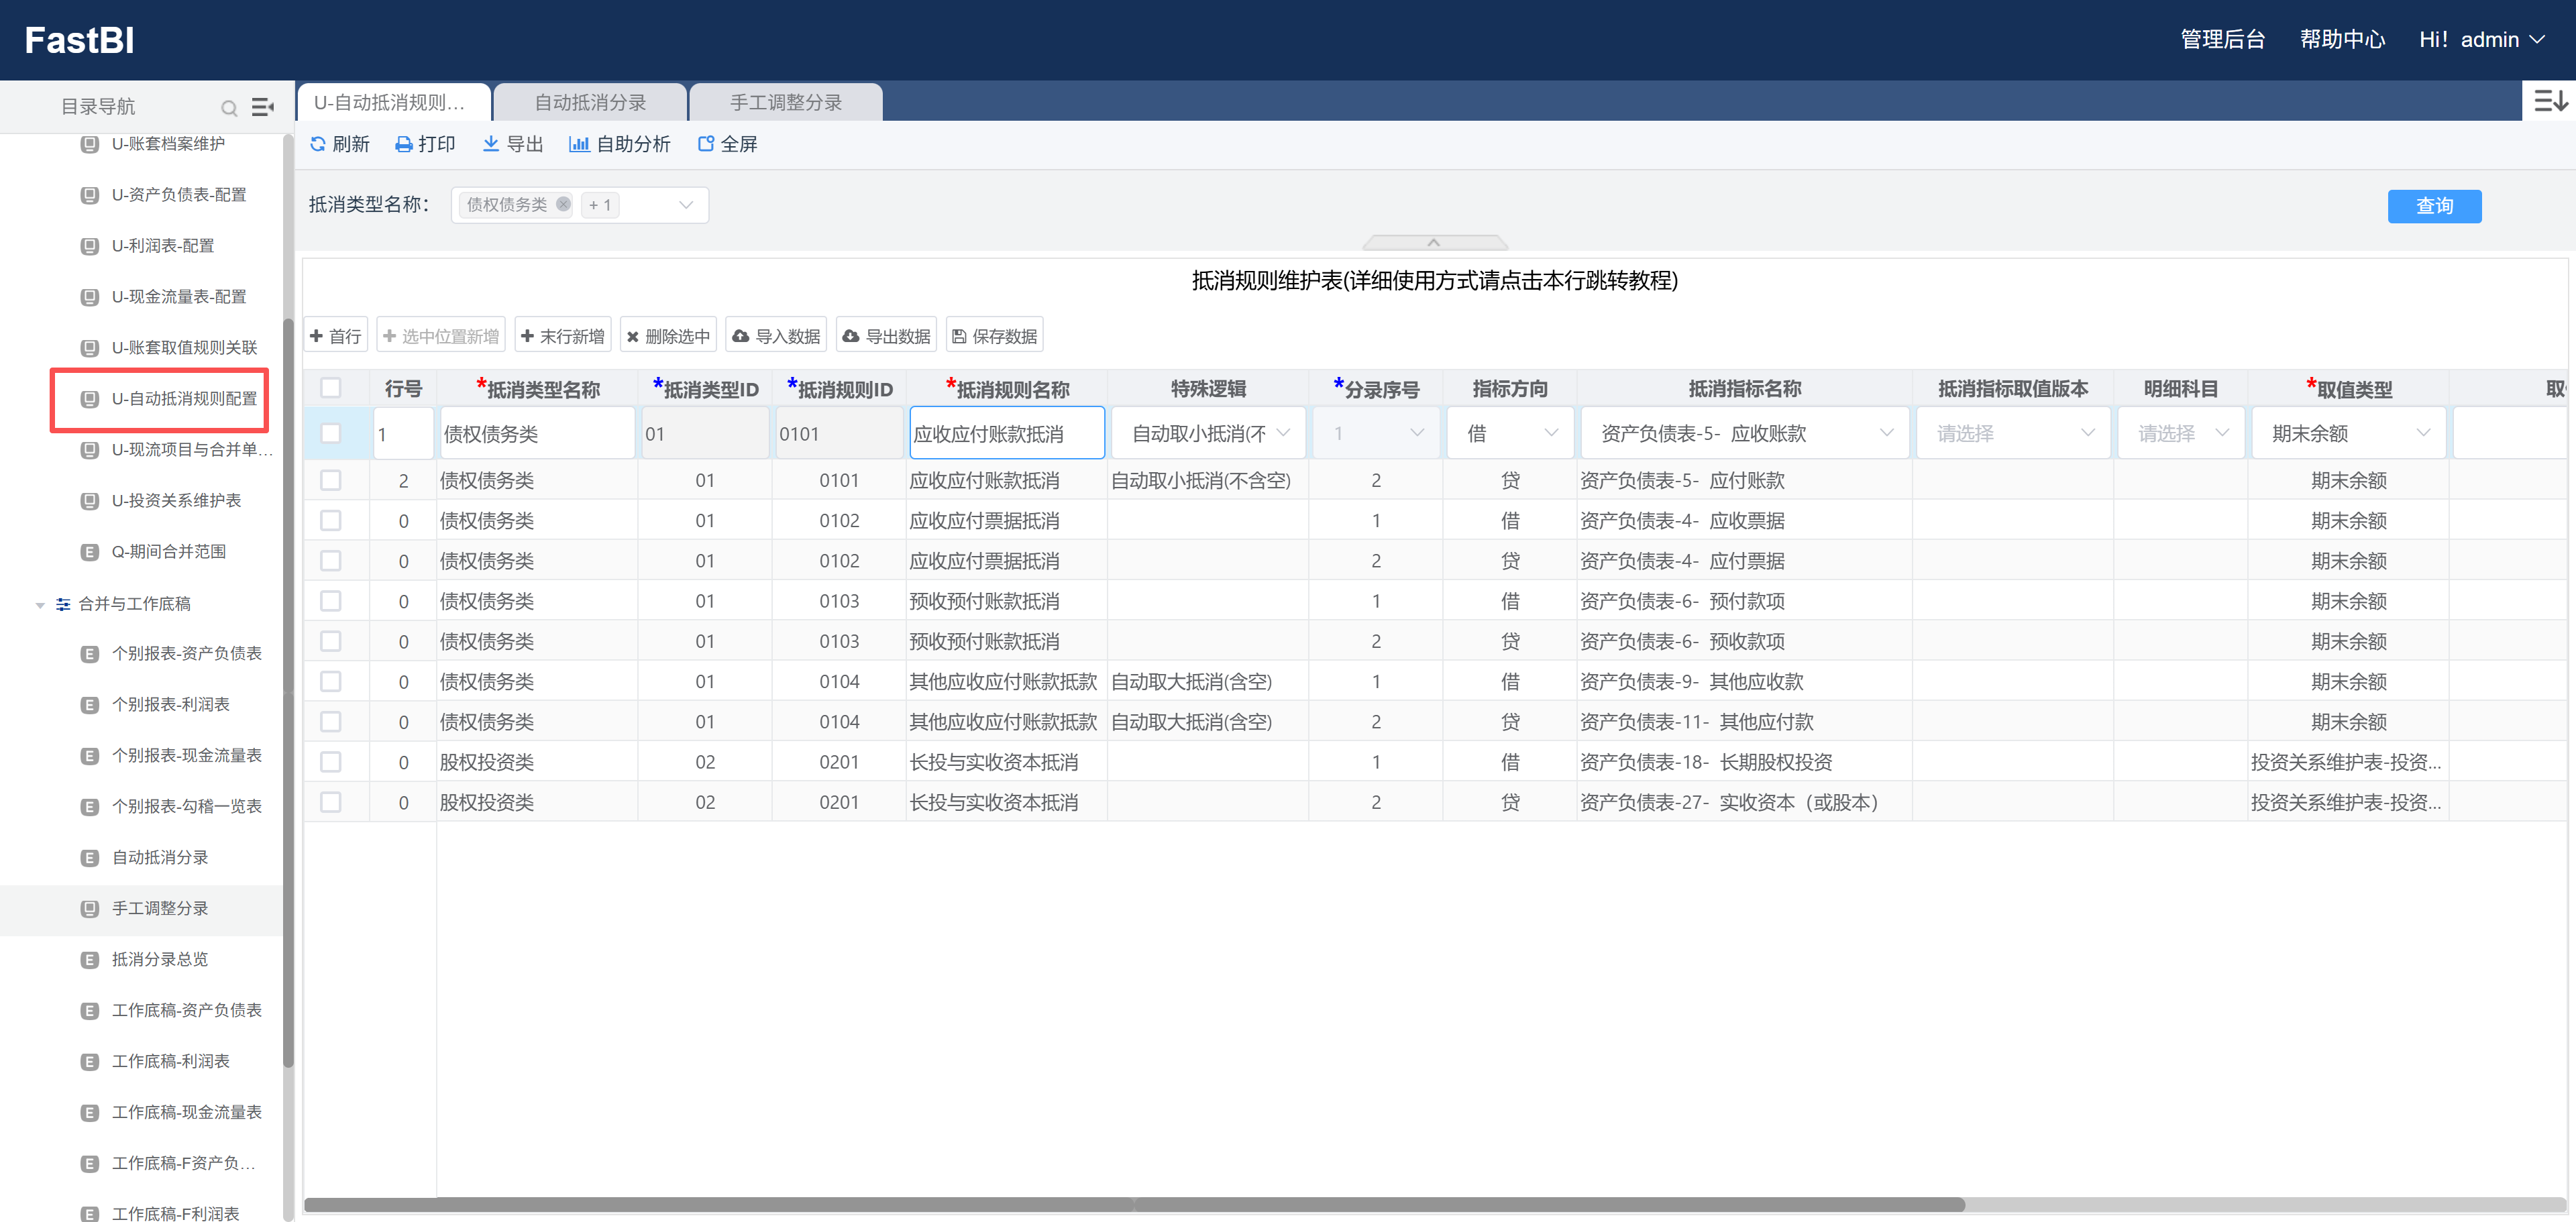This screenshot has width=2576, height=1222.
Task: Collapse the 合并与工作底稿 tree node
Action: [40, 604]
